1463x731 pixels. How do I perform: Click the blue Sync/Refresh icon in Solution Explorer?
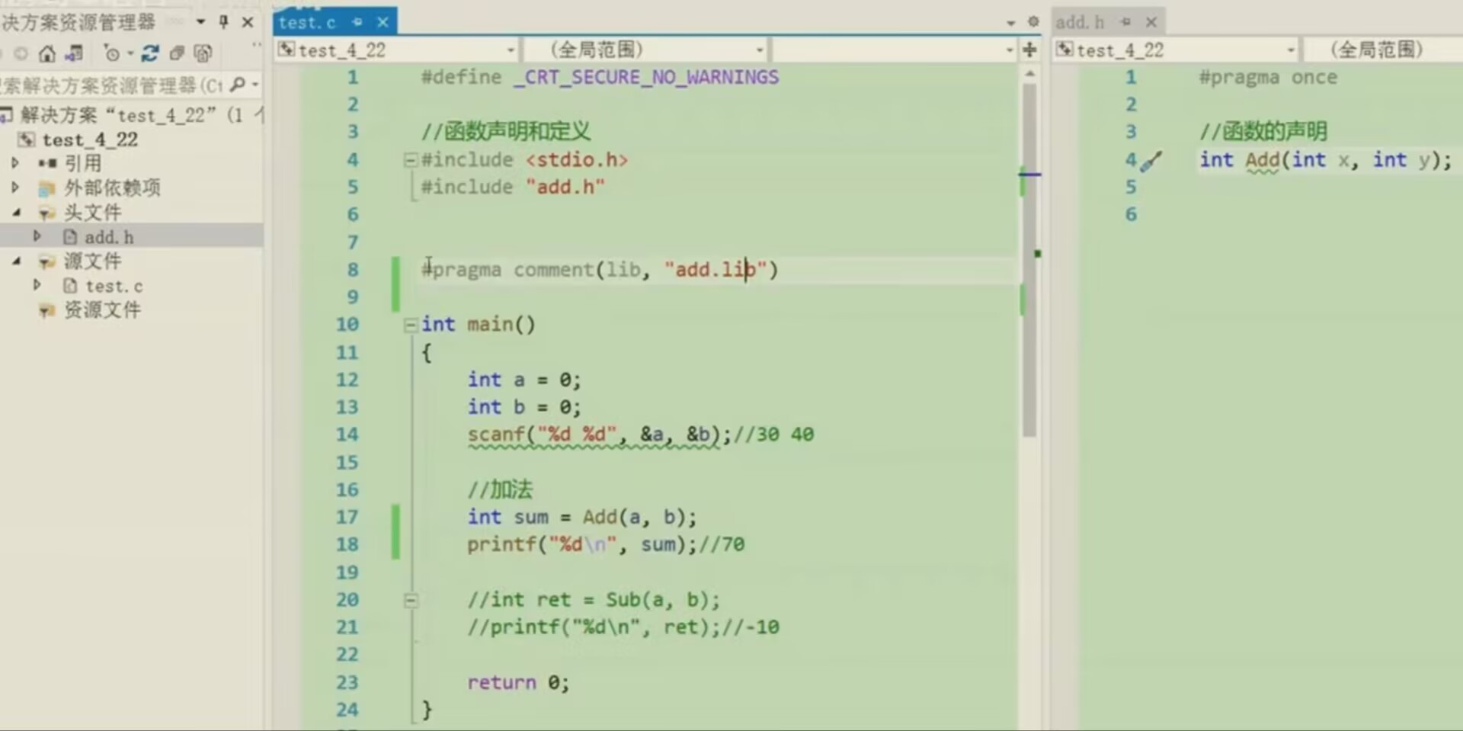click(150, 53)
